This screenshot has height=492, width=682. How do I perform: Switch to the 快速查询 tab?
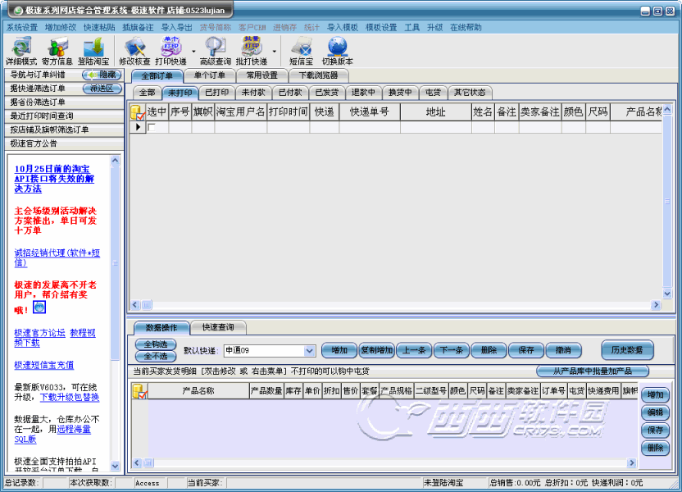218,327
